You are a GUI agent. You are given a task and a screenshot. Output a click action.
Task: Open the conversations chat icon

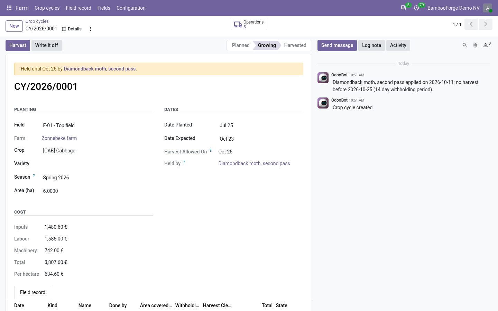pos(403,8)
